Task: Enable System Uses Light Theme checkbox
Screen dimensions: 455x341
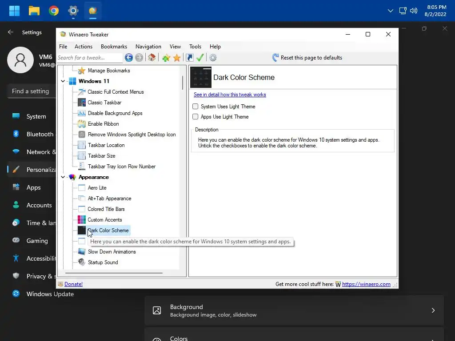Action: click(196, 107)
